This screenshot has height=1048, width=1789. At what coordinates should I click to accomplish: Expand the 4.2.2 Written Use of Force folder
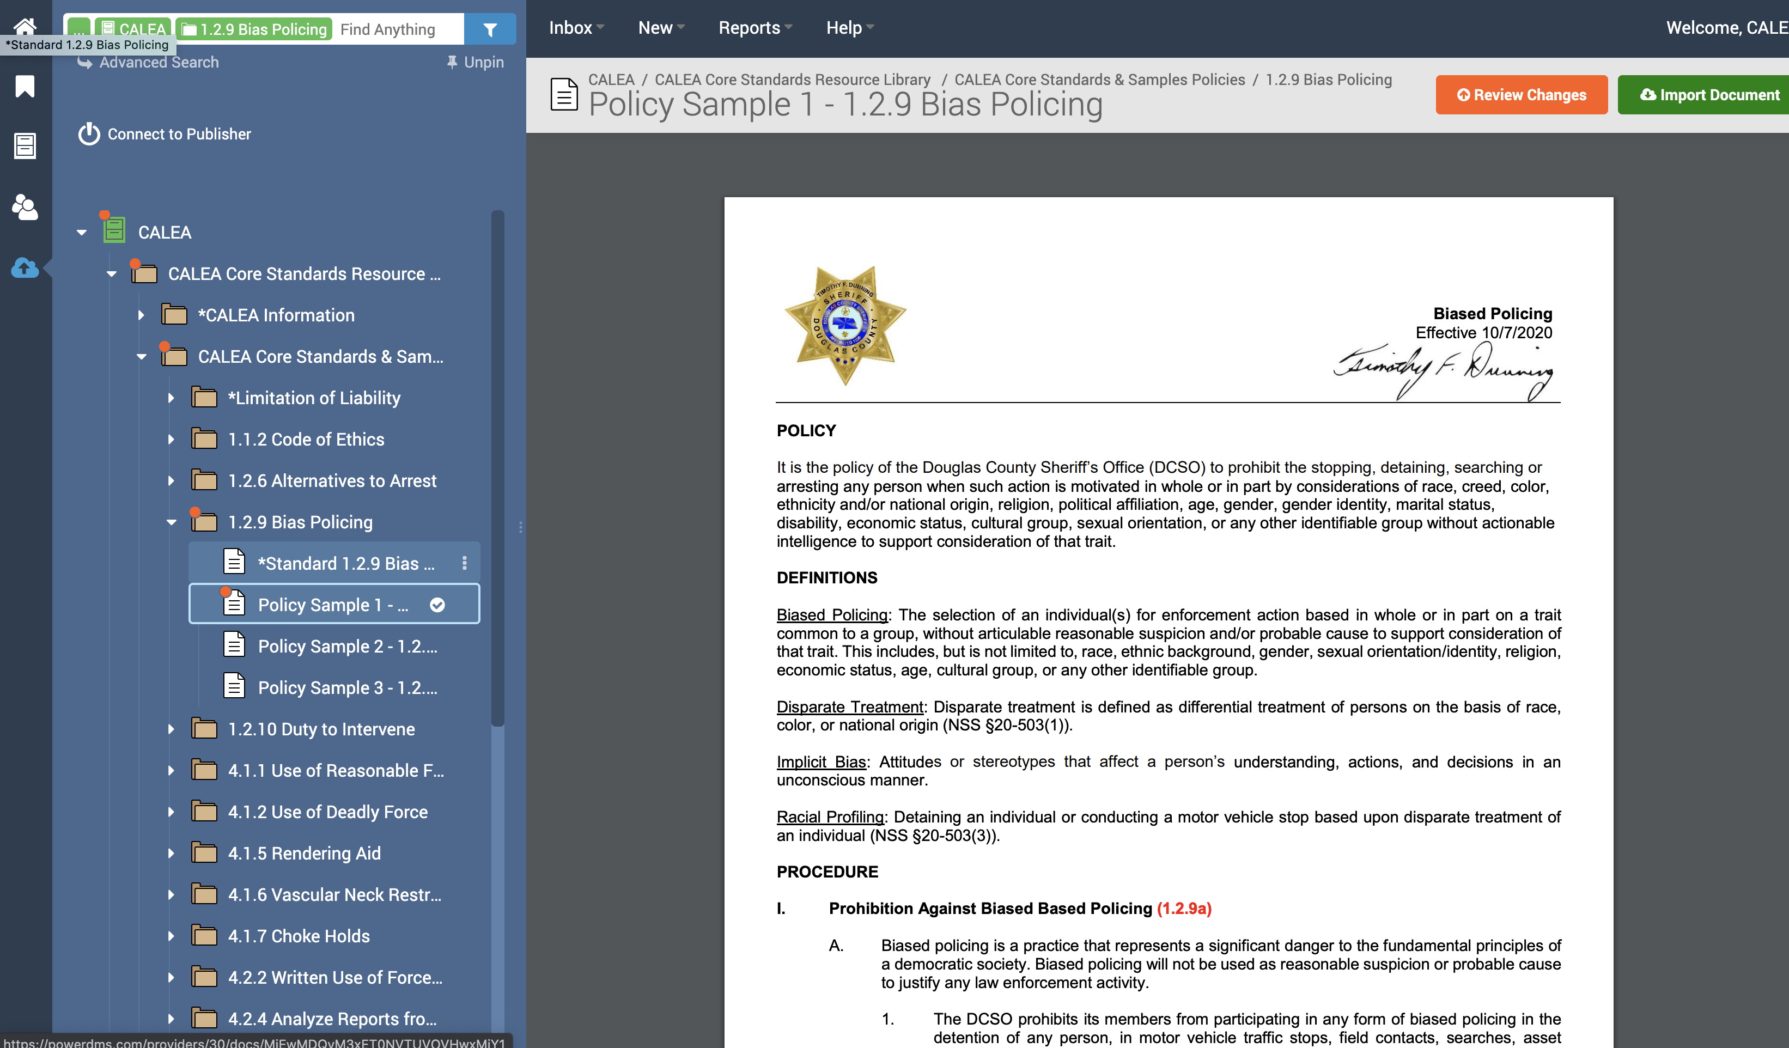click(171, 978)
